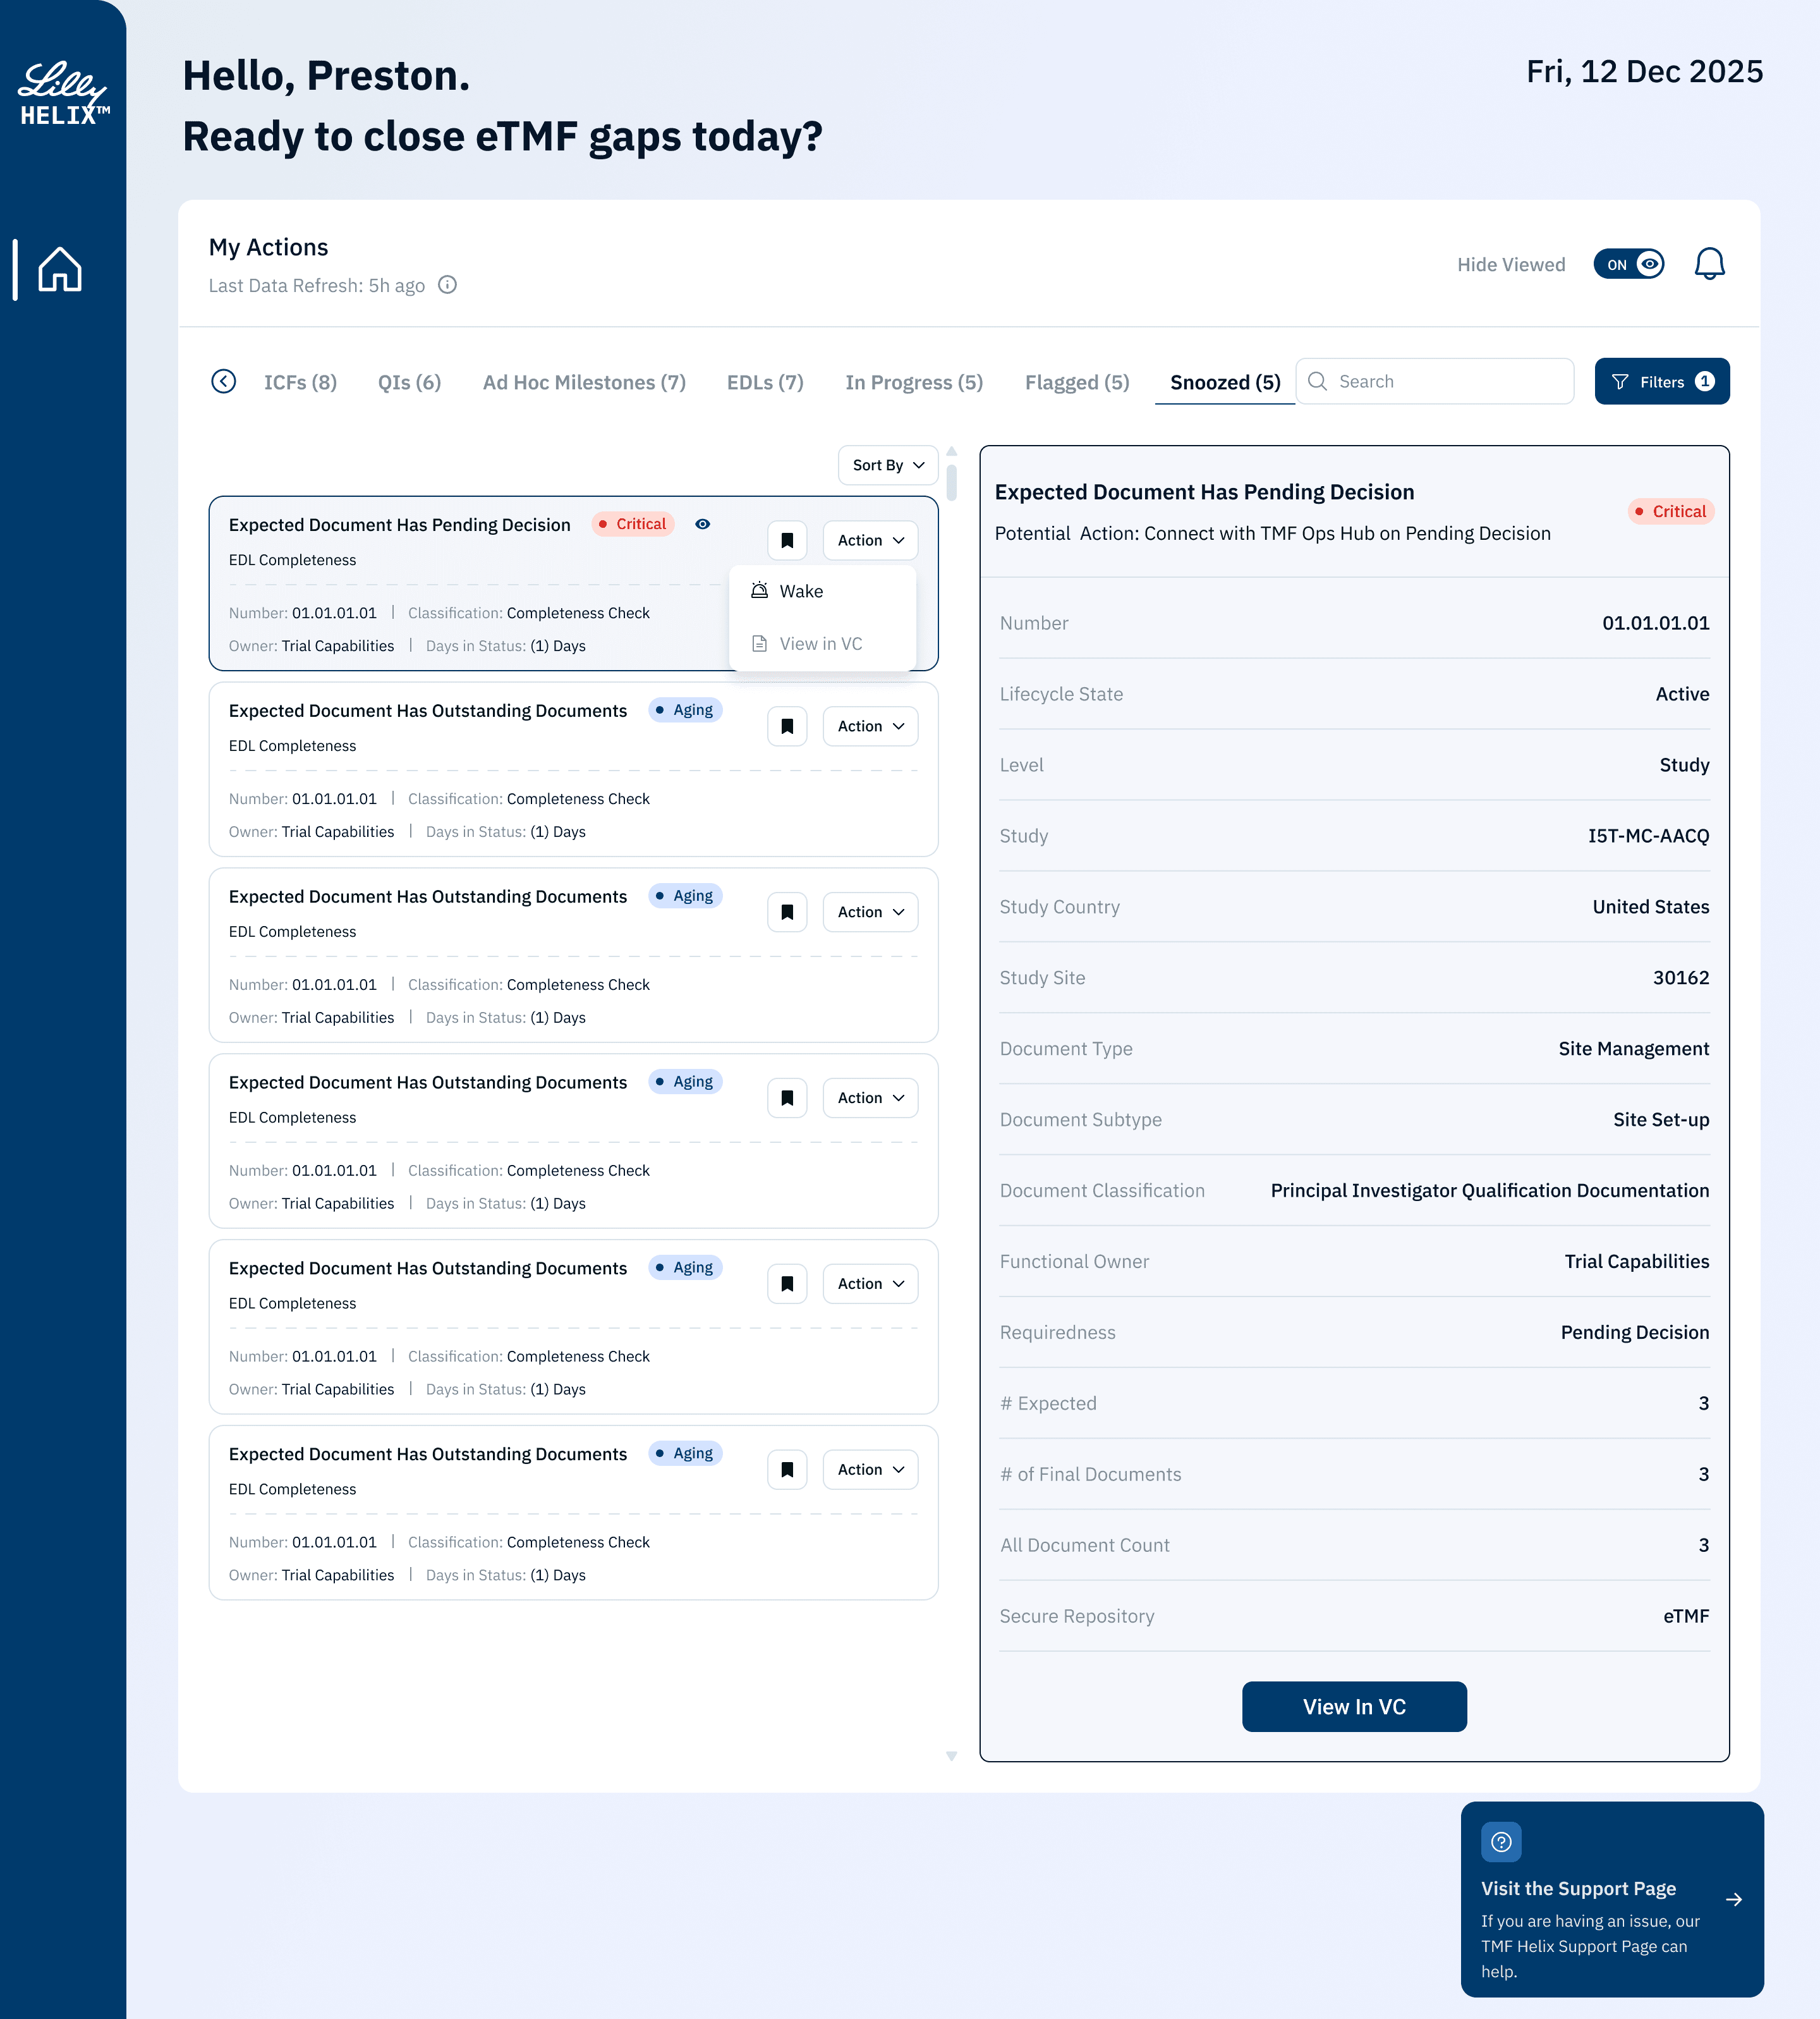This screenshot has height=2019, width=1820.
Task: Click the help icon in support card
Action: click(1500, 1842)
